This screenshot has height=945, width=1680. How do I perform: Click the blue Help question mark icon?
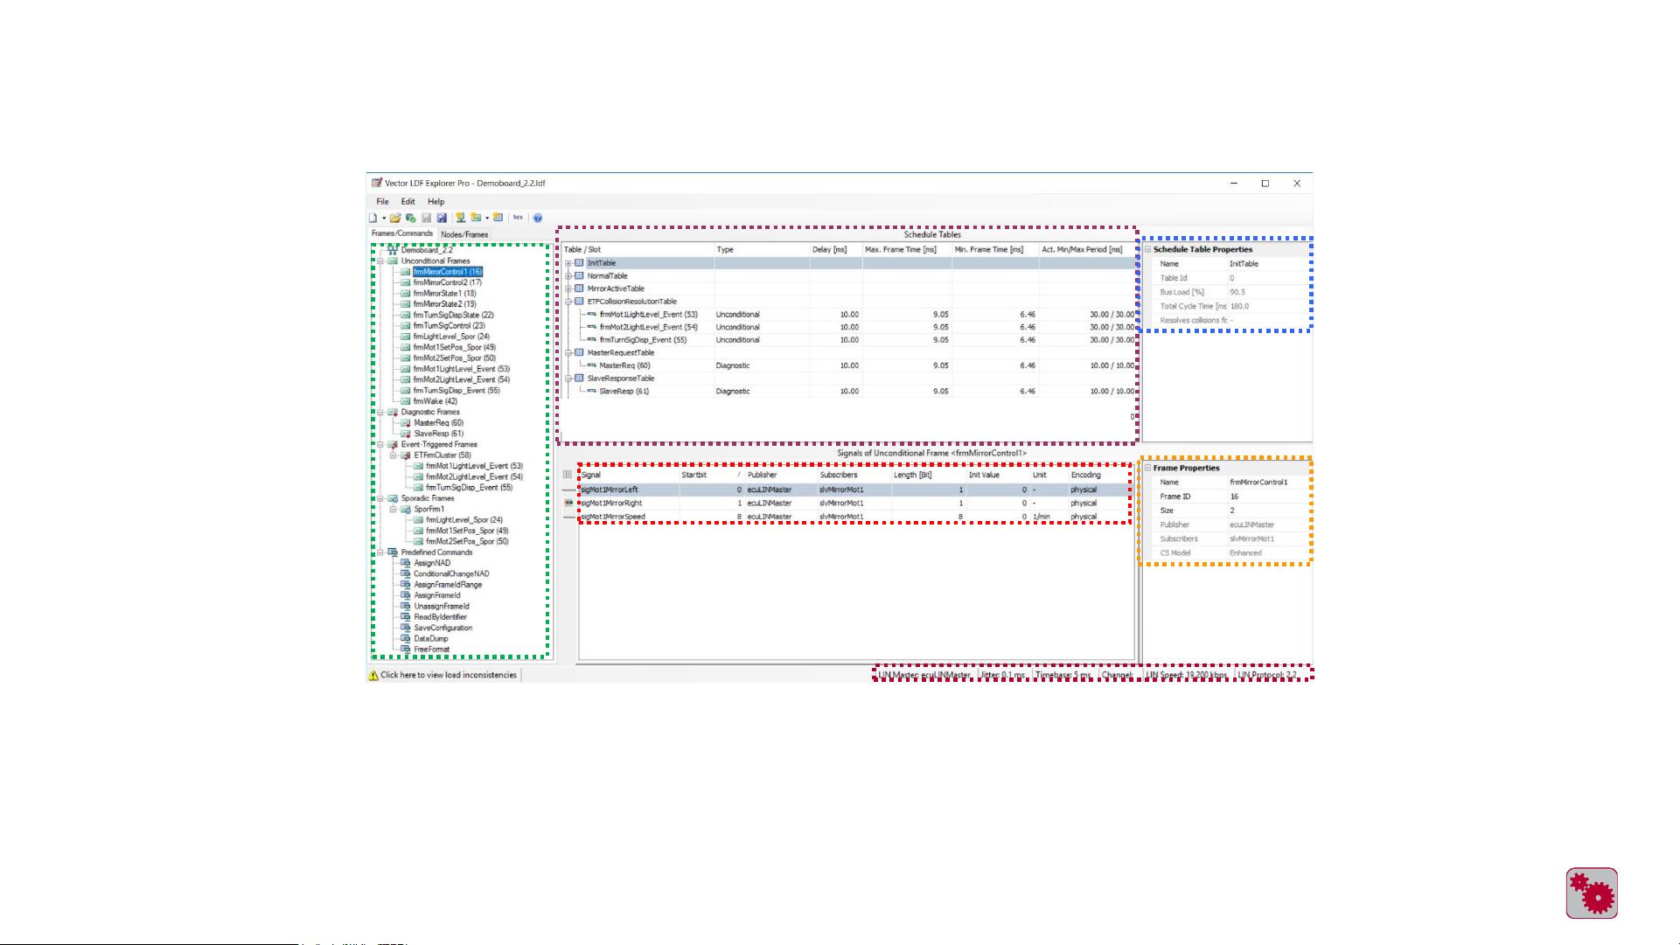pos(538,218)
